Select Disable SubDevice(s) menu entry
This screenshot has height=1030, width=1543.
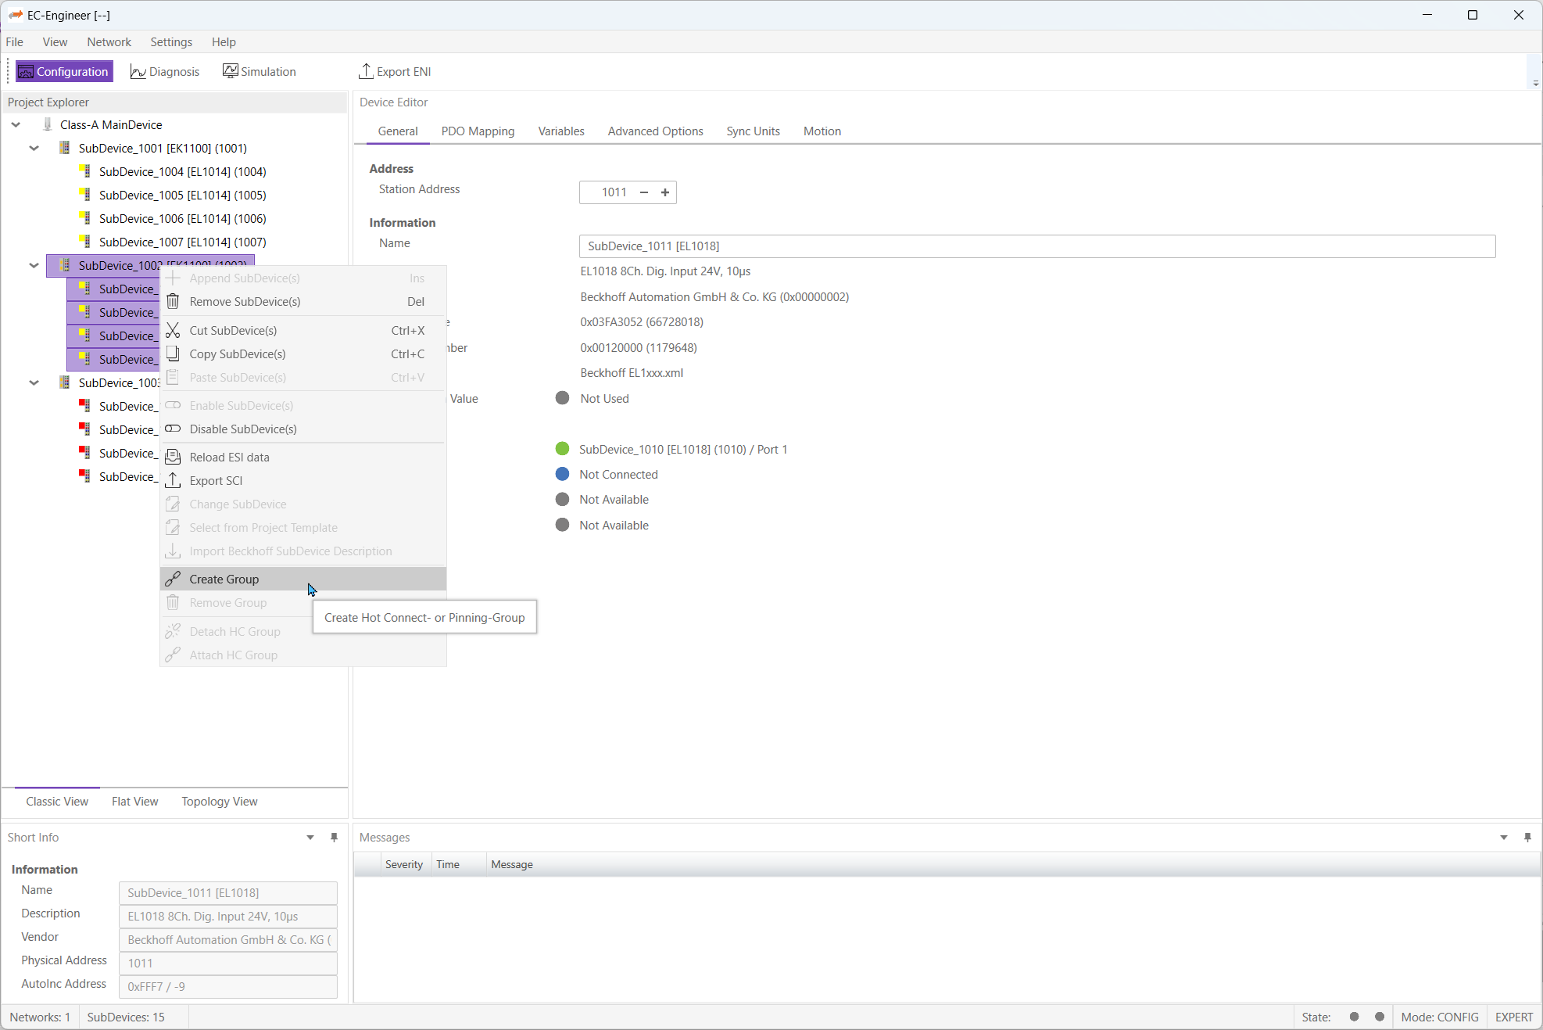click(243, 429)
